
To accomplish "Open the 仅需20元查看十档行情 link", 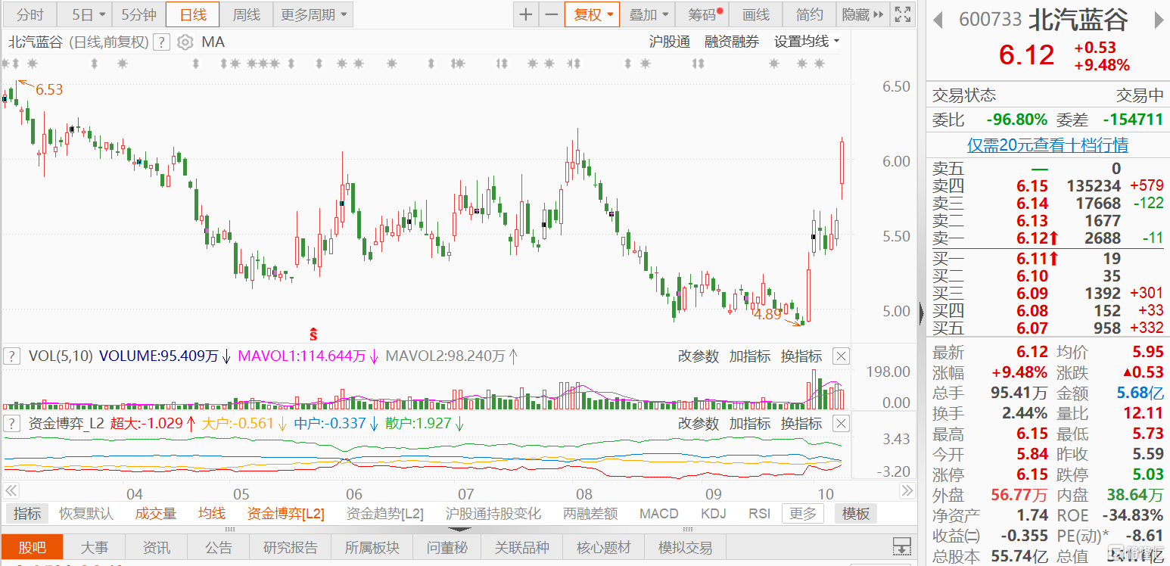I will (1048, 145).
